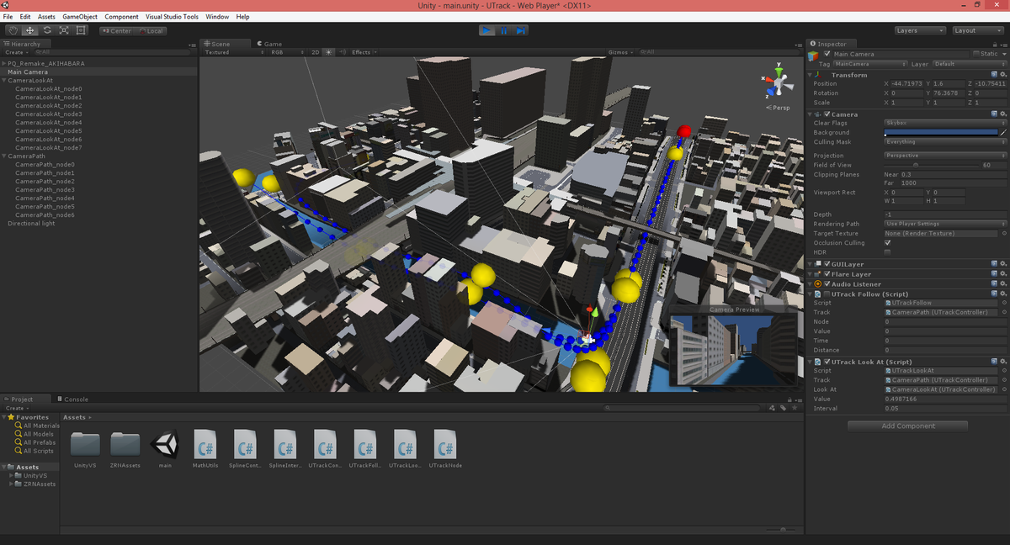Viewport: 1010px width, 545px height.
Task: Select the Hand tool in the toolbar
Action: (x=13, y=30)
